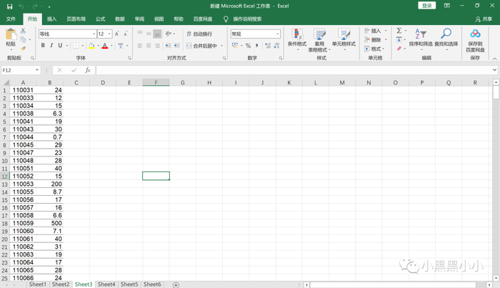500x288 pixels.
Task: Click the Conditional Formatting (条件格式) icon
Action: pos(296,34)
